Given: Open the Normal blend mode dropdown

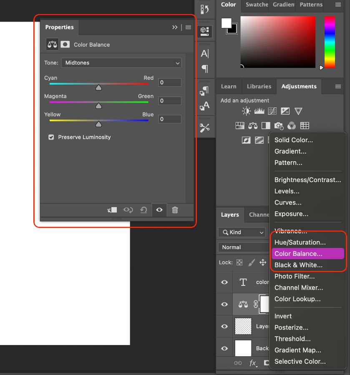Looking at the screenshot, I should point(244,247).
